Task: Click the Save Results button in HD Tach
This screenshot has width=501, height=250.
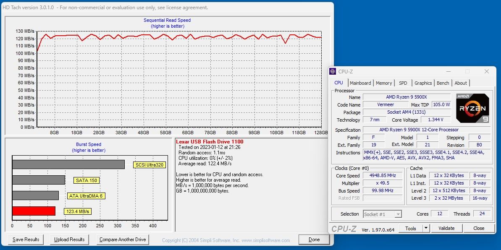Action: tap(26, 240)
